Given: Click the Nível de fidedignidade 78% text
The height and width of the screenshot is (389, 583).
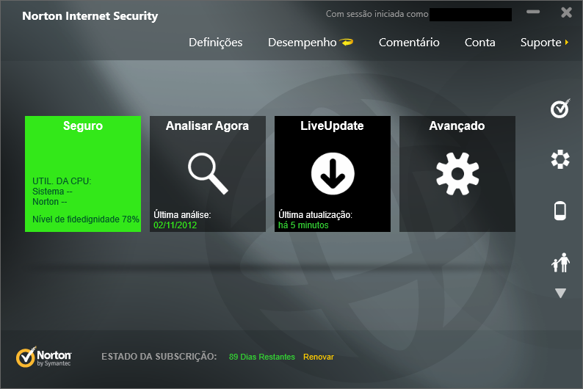Looking at the screenshot, I should (x=85, y=219).
